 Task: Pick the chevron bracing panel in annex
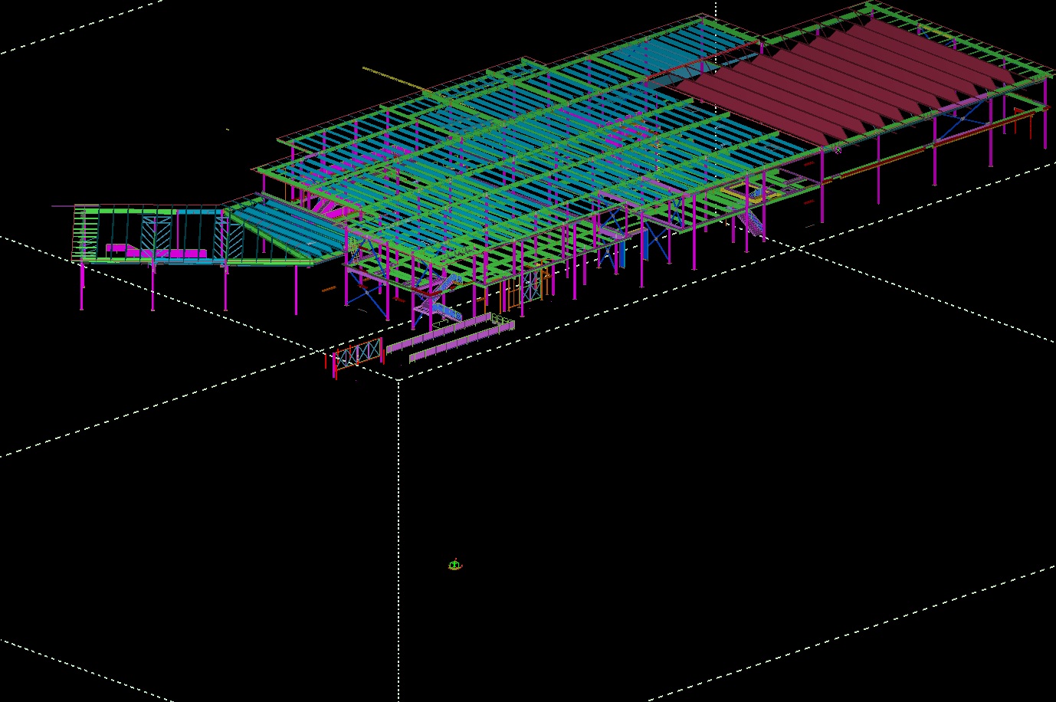(x=157, y=236)
